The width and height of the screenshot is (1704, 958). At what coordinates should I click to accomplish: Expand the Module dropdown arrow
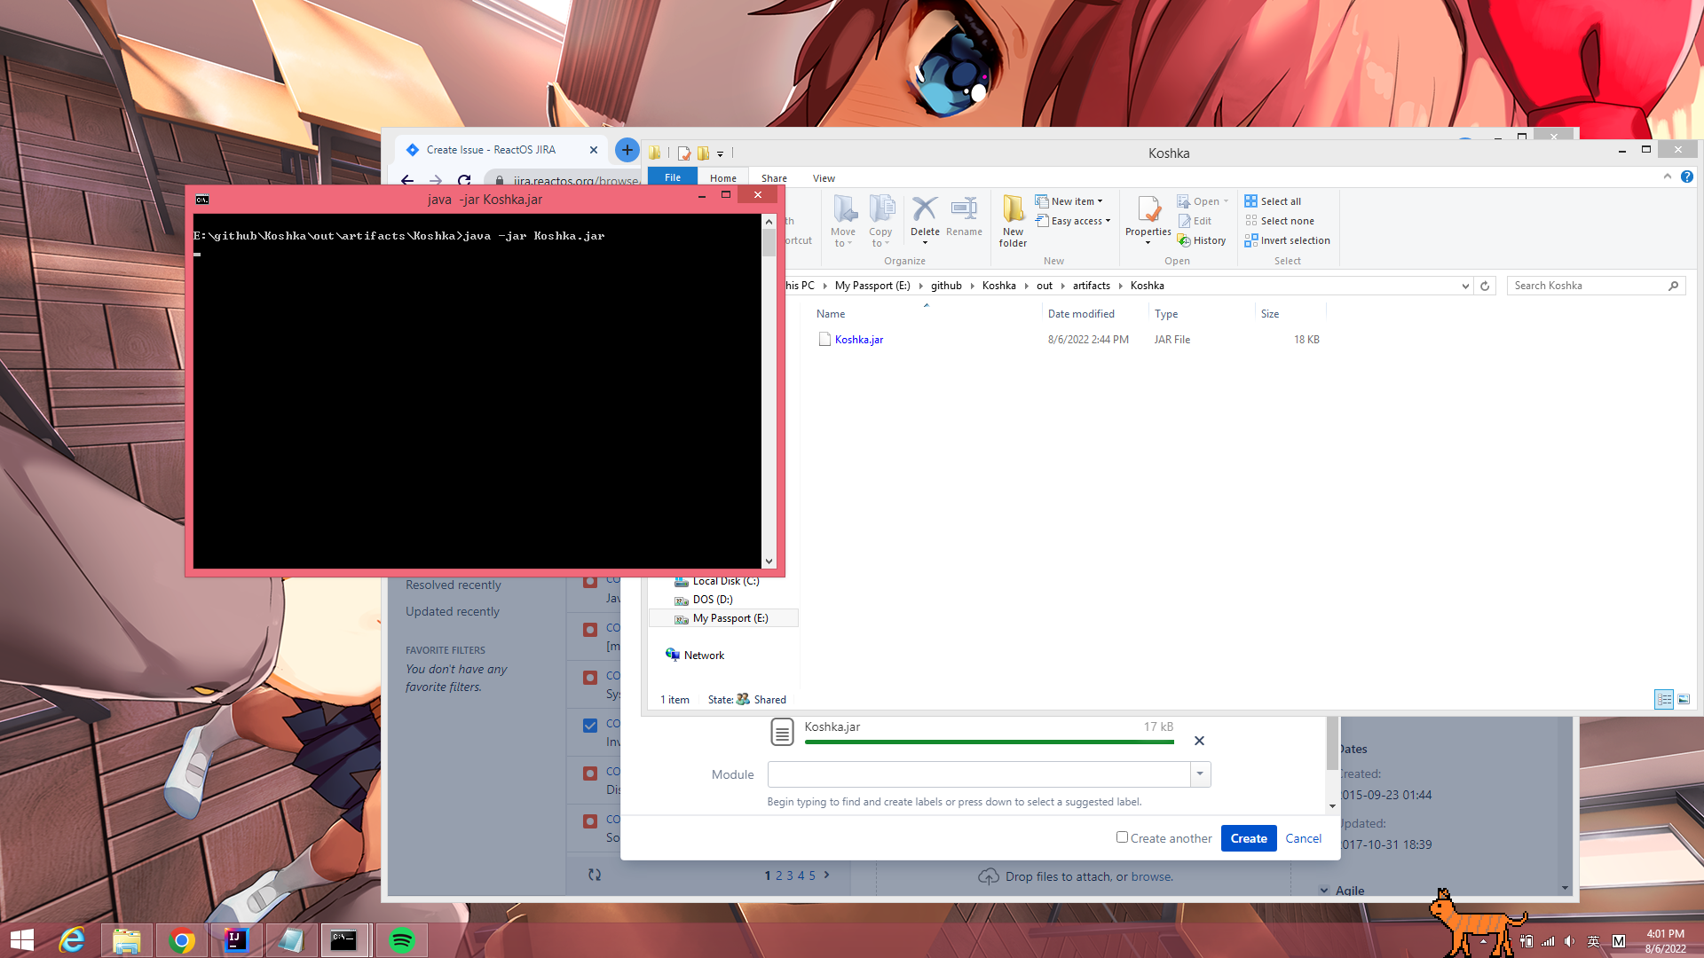tap(1200, 774)
